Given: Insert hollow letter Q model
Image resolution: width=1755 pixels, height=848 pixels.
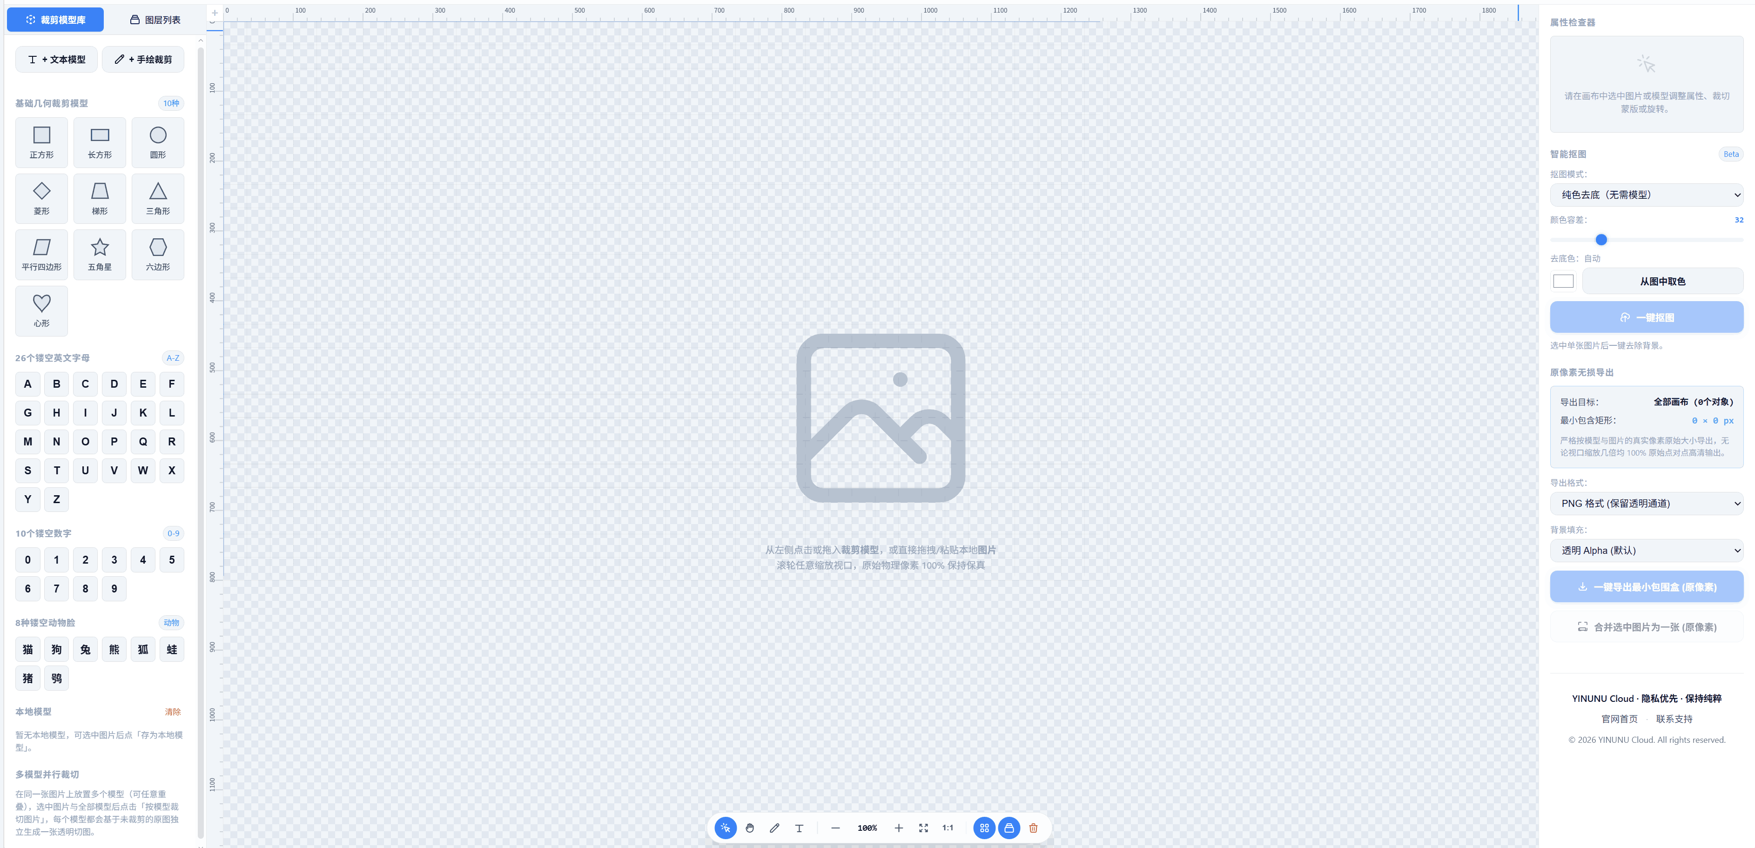Looking at the screenshot, I should coord(143,441).
